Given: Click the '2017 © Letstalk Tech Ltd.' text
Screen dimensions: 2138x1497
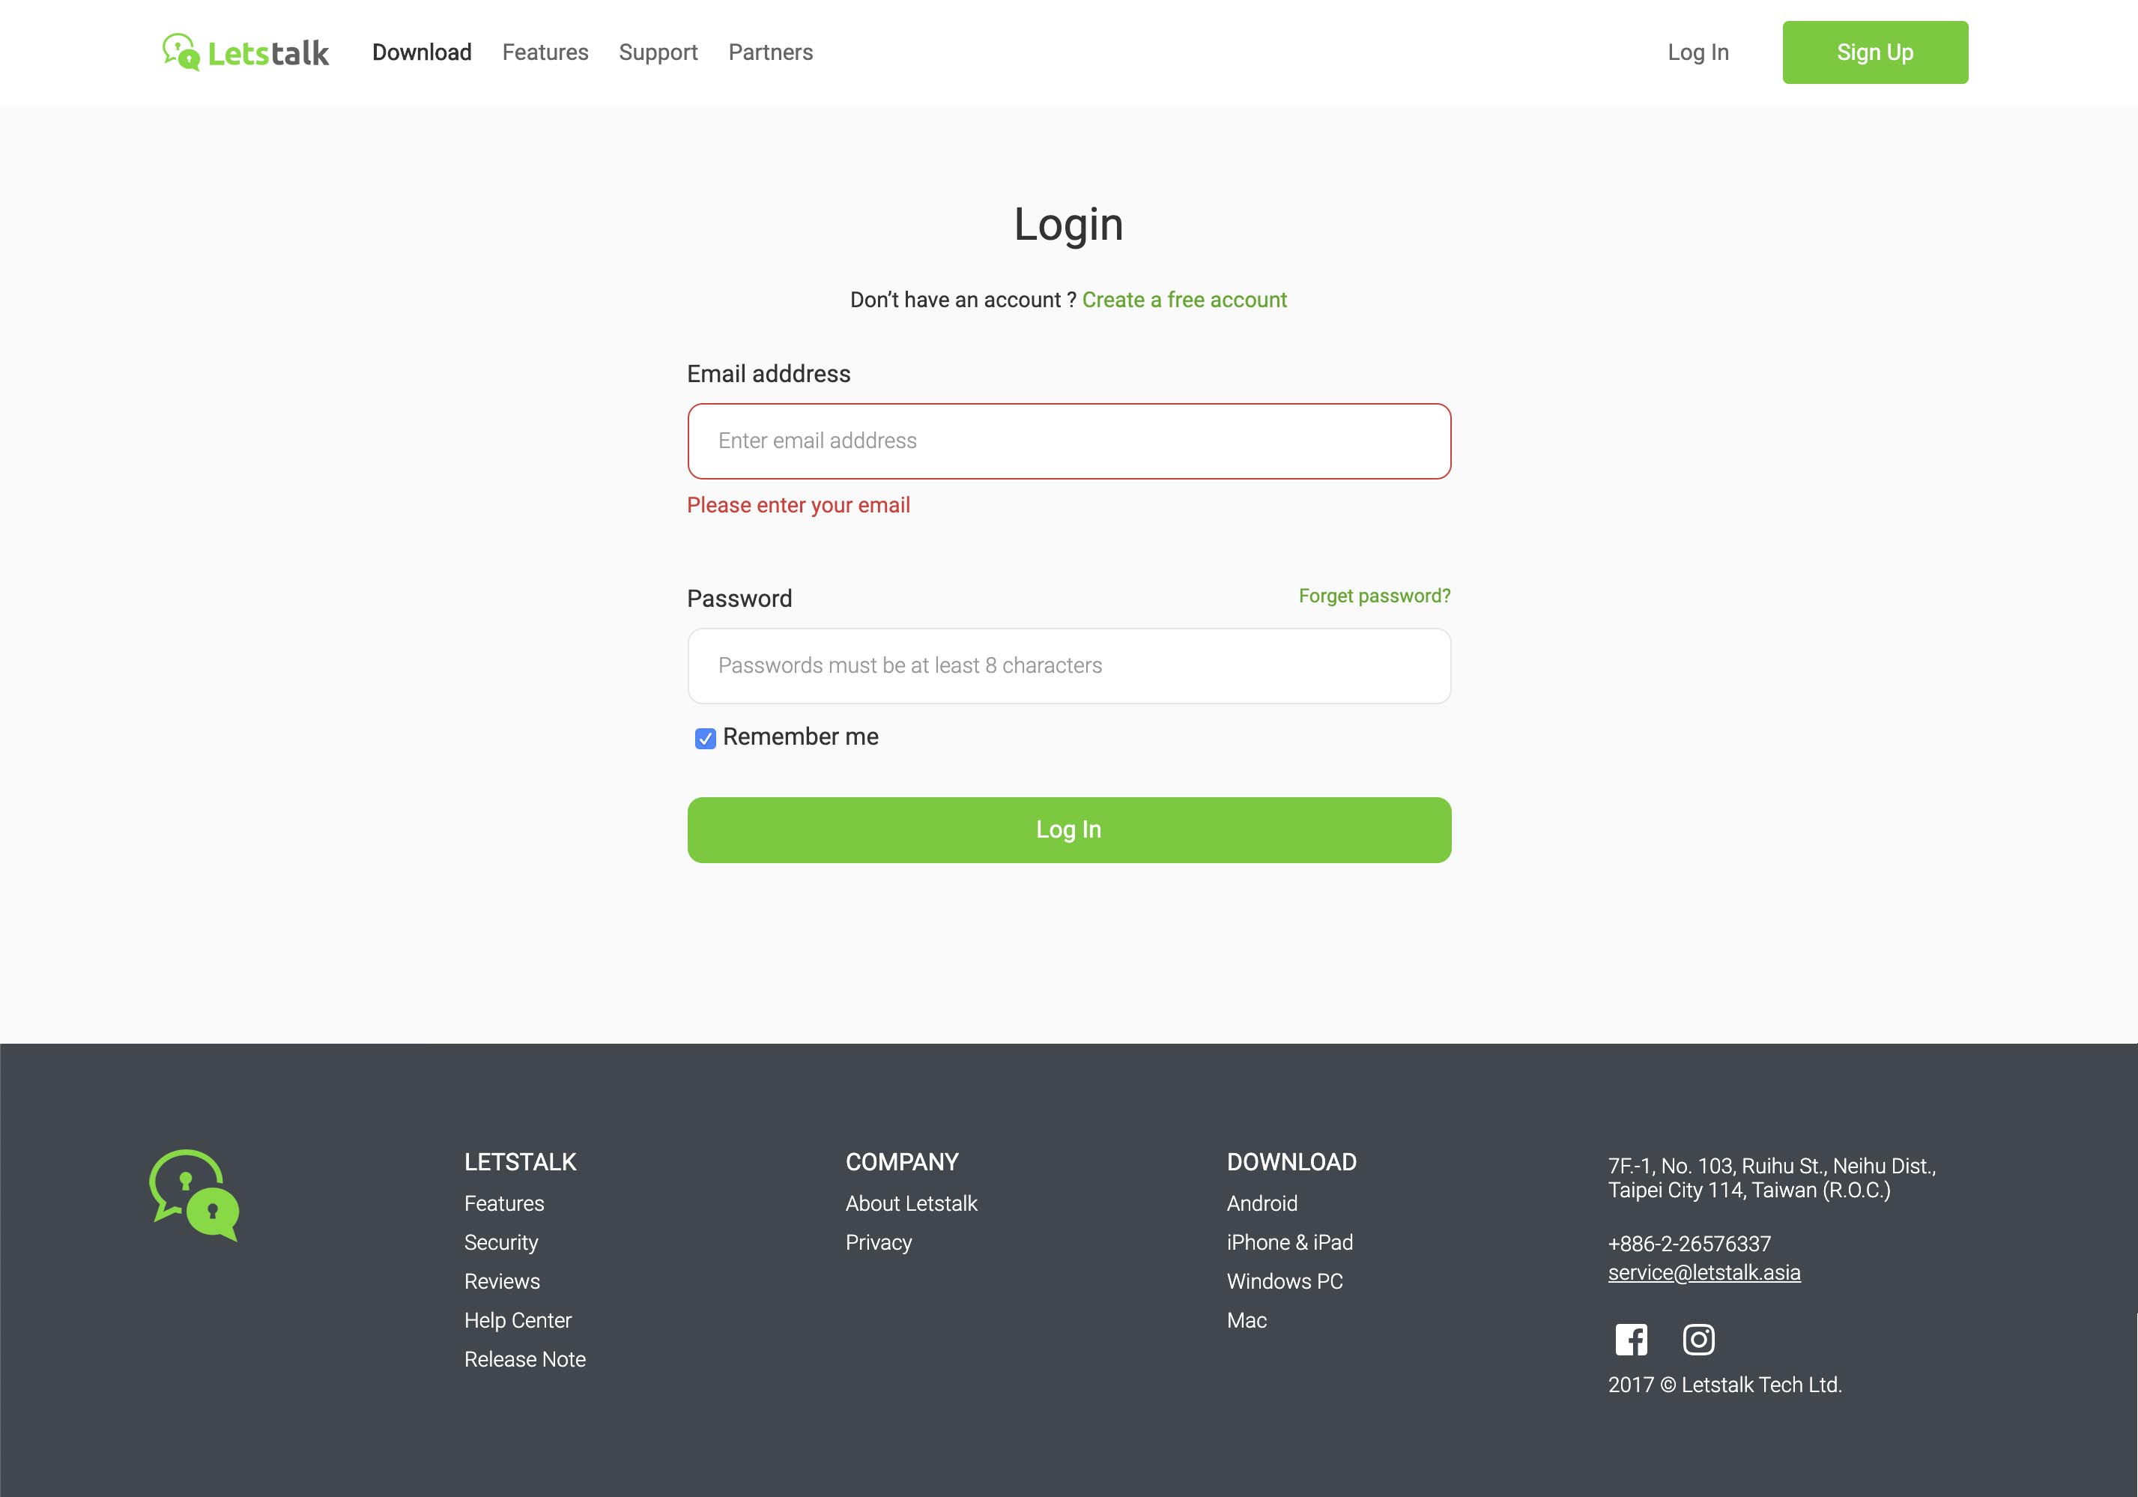Looking at the screenshot, I should [x=1724, y=1385].
